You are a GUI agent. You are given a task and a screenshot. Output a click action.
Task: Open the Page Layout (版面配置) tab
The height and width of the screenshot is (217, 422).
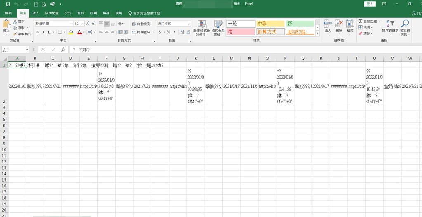tap(52, 13)
